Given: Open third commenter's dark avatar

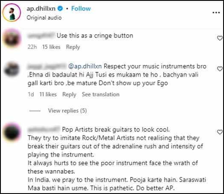Looking at the screenshot, I should coord(12,132).
